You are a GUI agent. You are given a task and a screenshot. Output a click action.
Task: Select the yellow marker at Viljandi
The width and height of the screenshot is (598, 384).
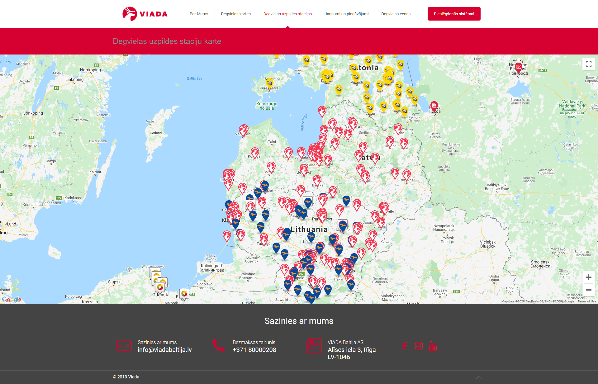(356, 77)
